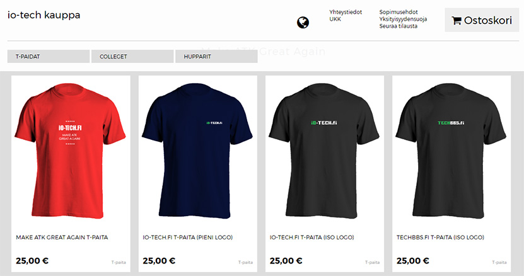Open TECHBBS.FI T-PAITA (ISO LOGO) product title
The height and width of the screenshot is (276, 524).
click(x=441, y=237)
